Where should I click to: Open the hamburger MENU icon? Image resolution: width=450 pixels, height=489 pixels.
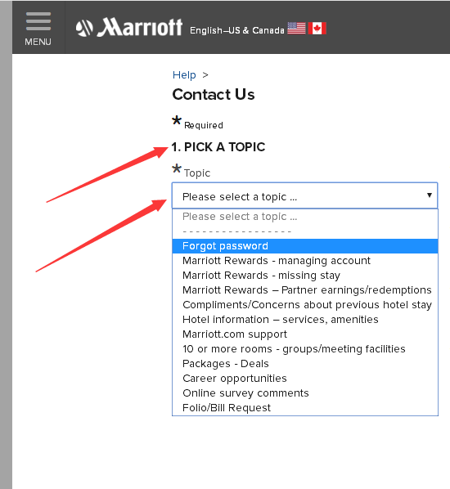(x=38, y=28)
